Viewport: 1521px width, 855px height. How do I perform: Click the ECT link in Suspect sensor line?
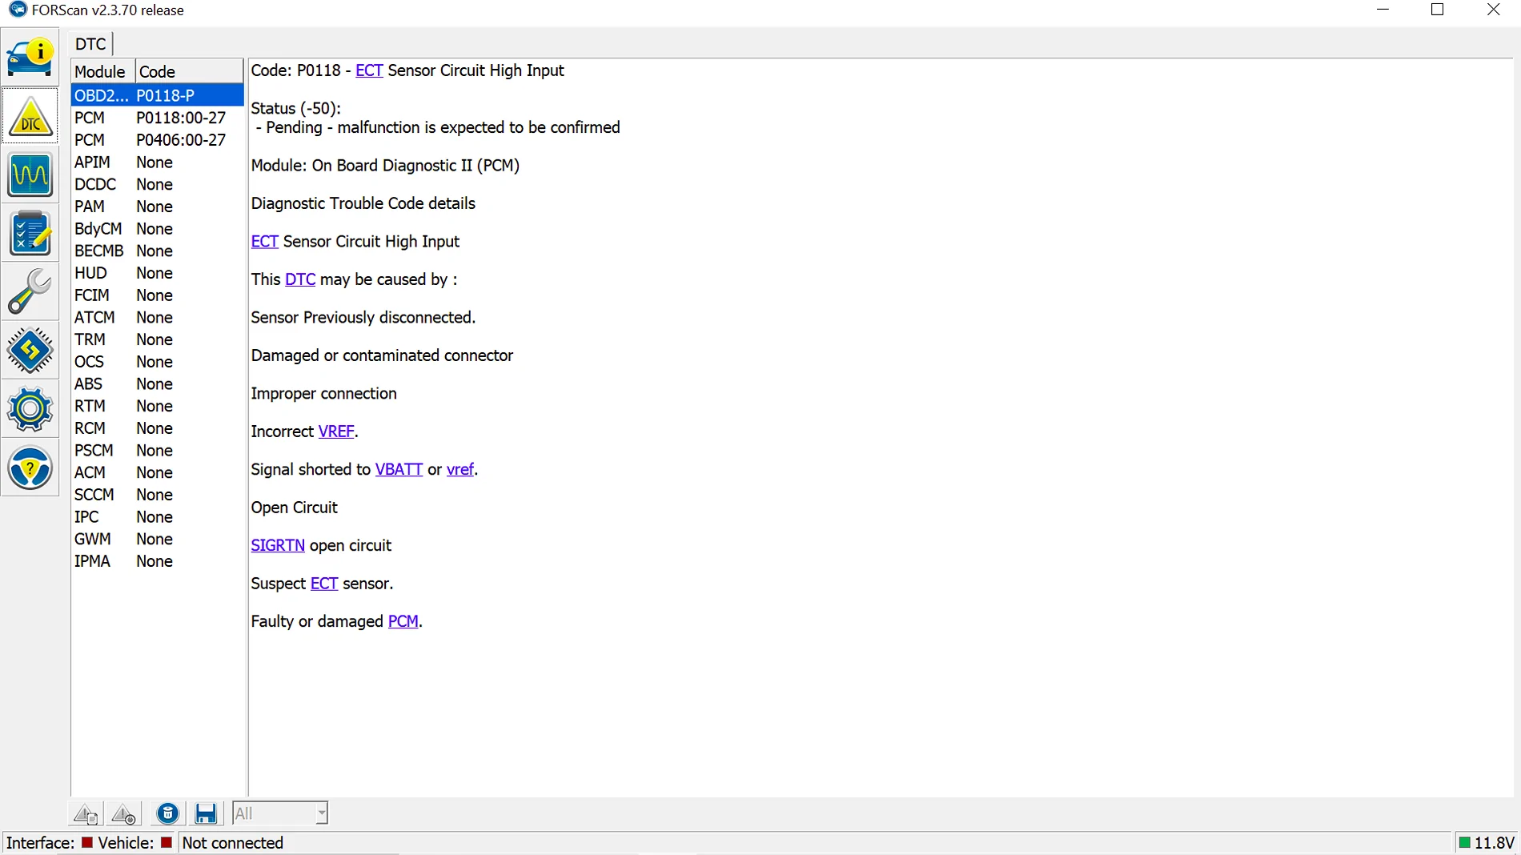pos(324,584)
